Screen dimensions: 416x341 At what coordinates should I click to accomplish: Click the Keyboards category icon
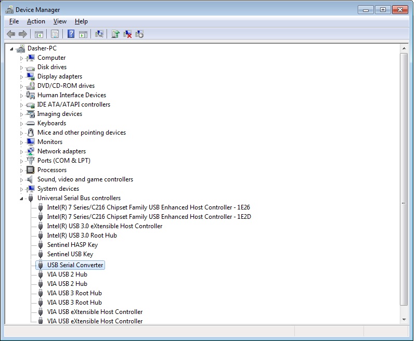[x=31, y=123]
